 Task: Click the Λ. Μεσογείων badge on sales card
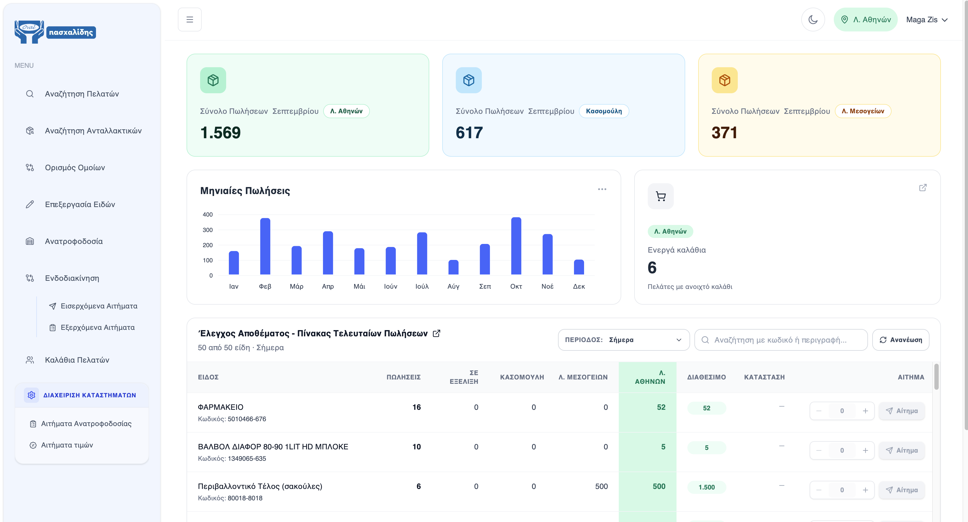click(x=863, y=111)
